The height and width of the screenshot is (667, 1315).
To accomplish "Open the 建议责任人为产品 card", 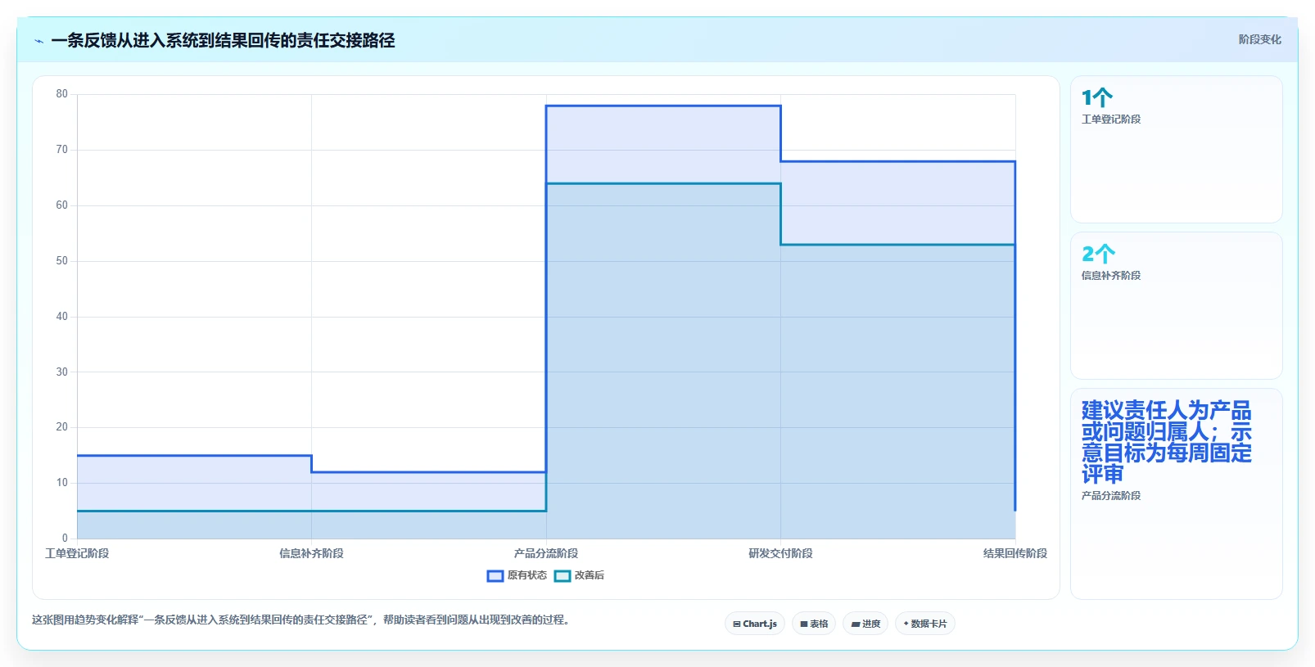I will [1177, 493].
